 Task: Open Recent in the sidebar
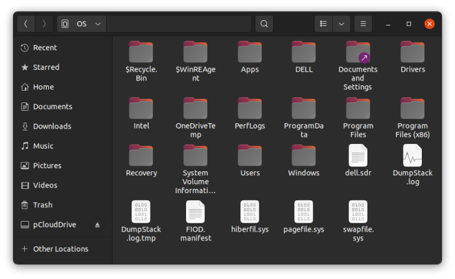[45, 47]
